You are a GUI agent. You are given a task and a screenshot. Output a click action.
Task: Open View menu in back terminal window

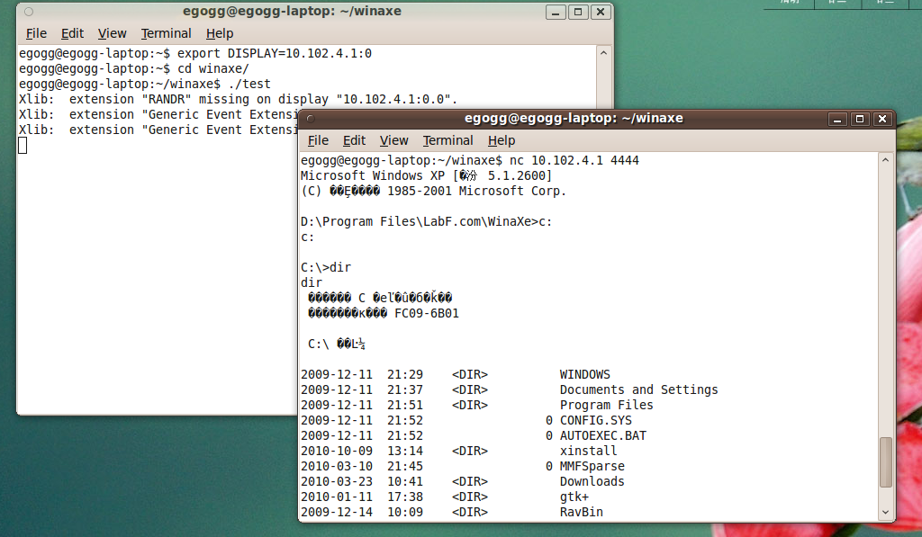(112, 33)
